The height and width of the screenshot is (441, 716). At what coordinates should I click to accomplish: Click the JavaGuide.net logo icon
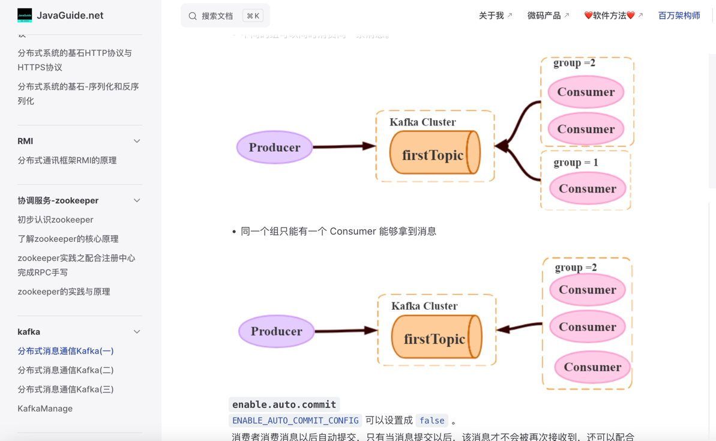pos(25,15)
